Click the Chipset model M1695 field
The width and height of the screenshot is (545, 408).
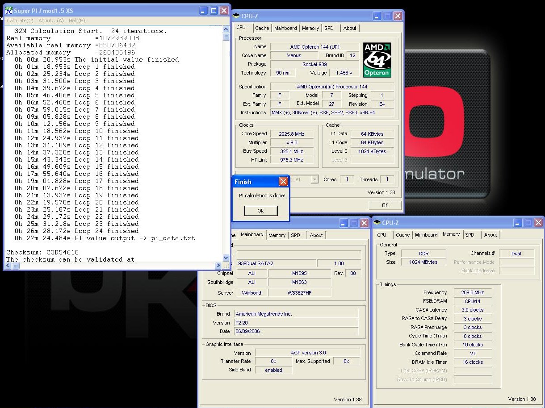pyautogui.click(x=300, y=273)
